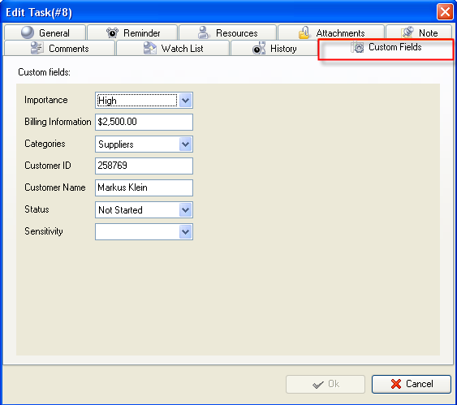Click the Ok button
The image size is (457, 405).
click(x=326, y=384)
